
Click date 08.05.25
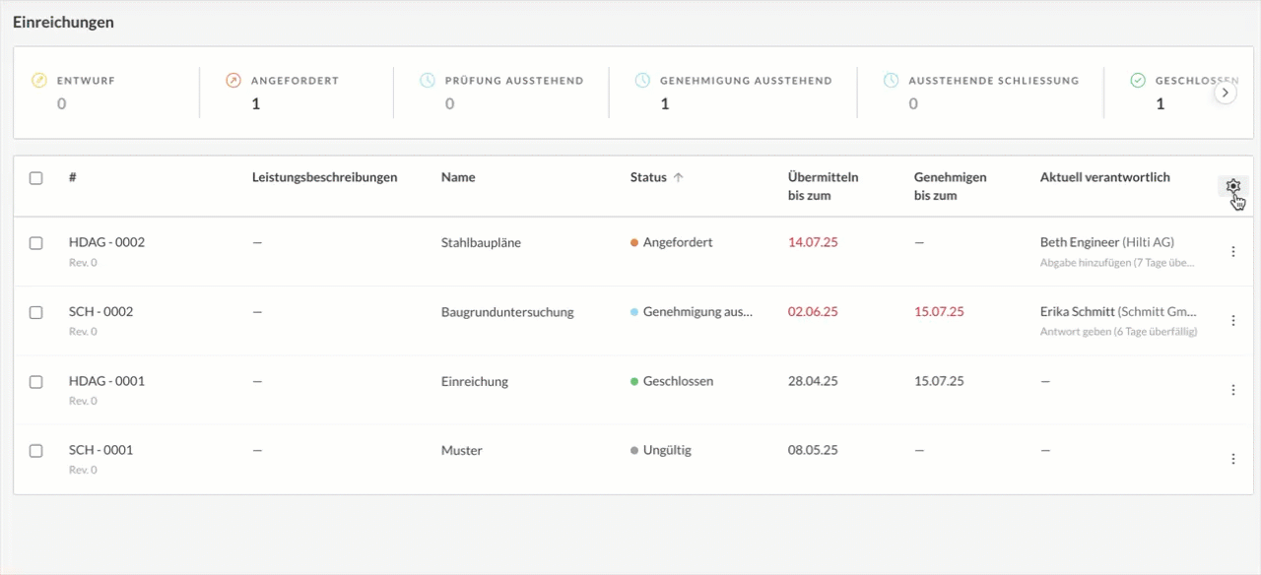pyautogui.click(x=813, y=450)
